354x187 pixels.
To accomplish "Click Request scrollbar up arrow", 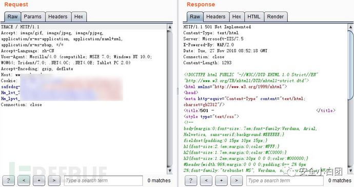I will 170,27.
